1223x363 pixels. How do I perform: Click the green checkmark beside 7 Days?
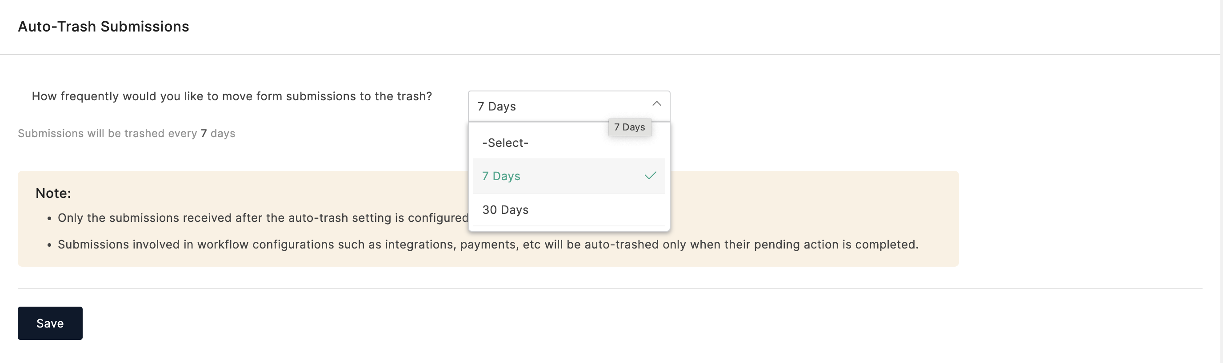tap(651, 176)
